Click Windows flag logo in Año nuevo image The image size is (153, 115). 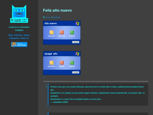pos(77,24)
